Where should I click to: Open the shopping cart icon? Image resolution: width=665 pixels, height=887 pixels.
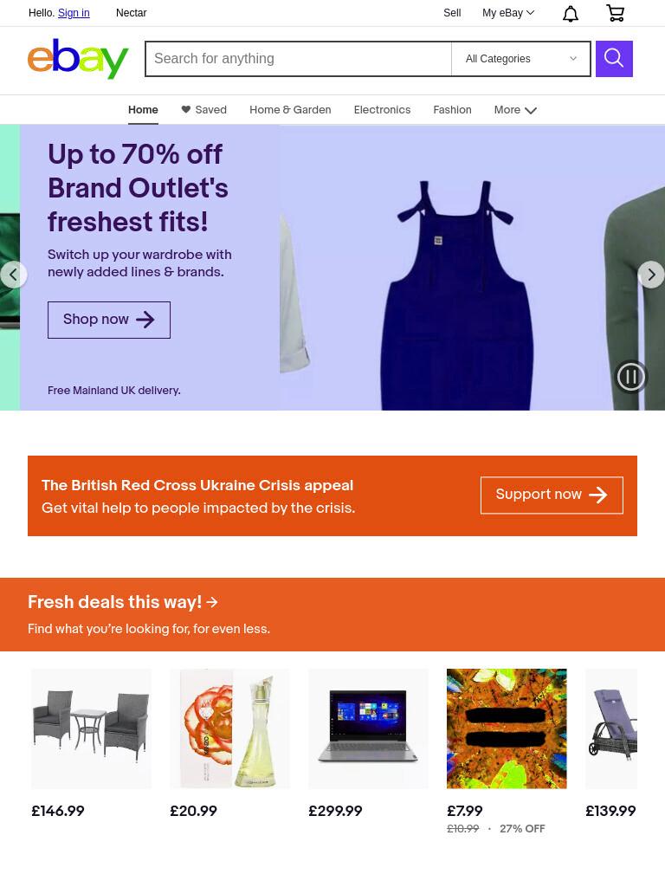(615, 12)
